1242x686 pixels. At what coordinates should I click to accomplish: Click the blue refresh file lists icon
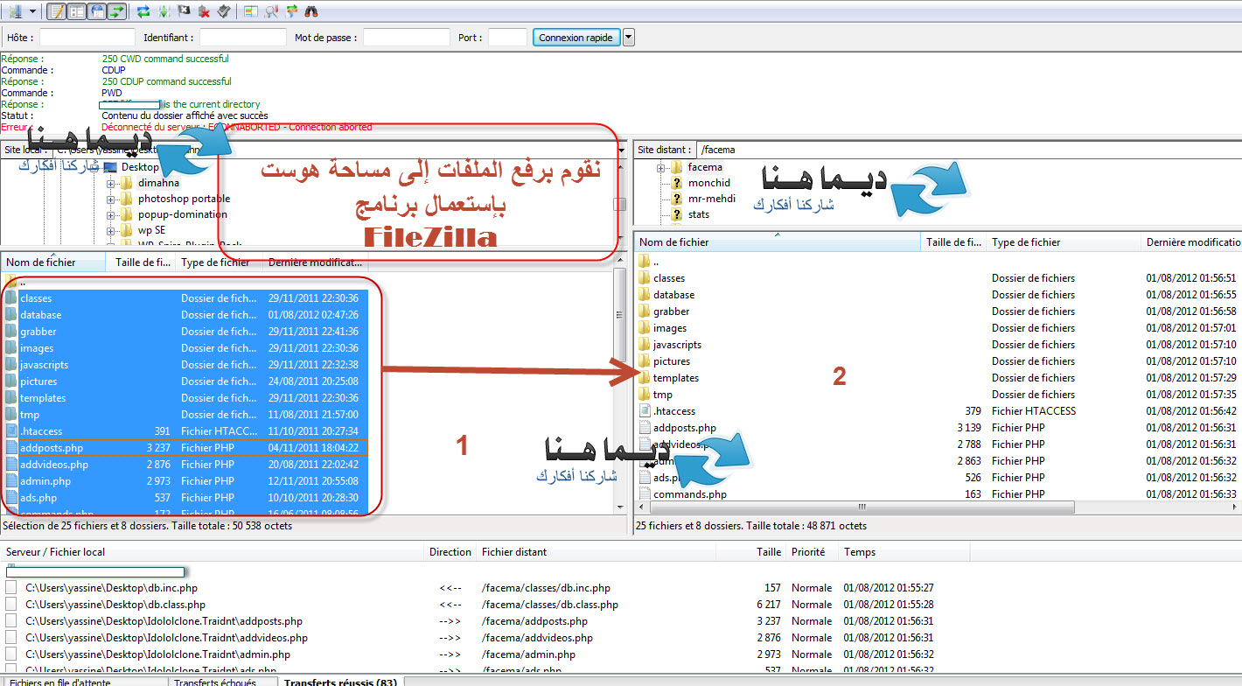point(143,10)
